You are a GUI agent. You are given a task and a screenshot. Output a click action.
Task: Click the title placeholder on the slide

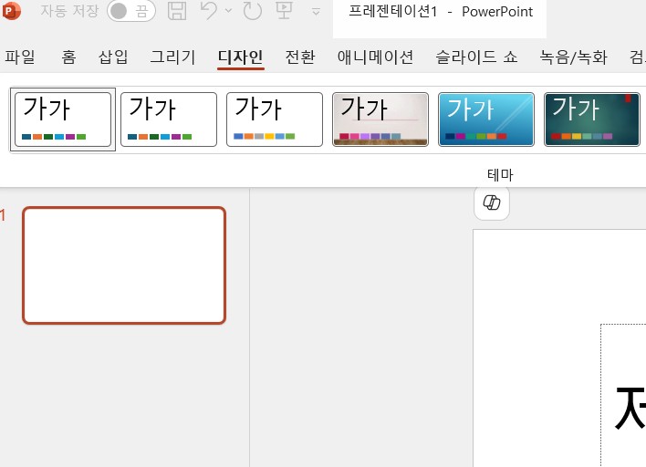623,395
